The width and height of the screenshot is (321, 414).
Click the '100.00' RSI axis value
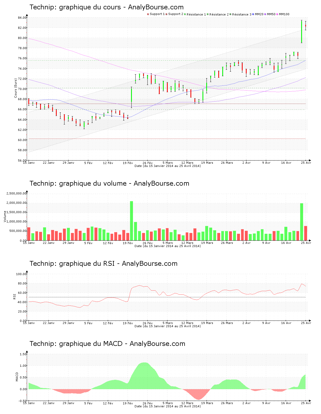tap(21, 274)
